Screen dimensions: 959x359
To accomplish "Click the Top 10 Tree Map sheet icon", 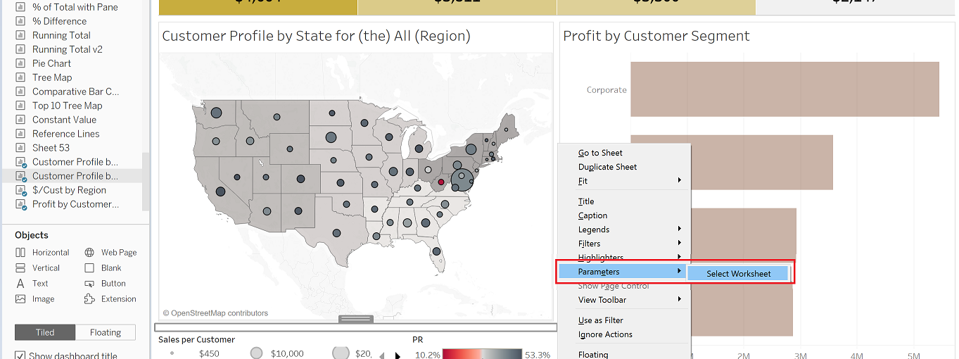I will point(20,106).
